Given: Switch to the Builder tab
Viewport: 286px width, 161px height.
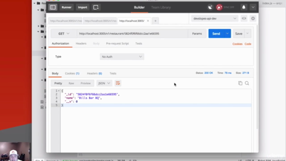Looking at the screenshot, I should click(x=139, y=7).
